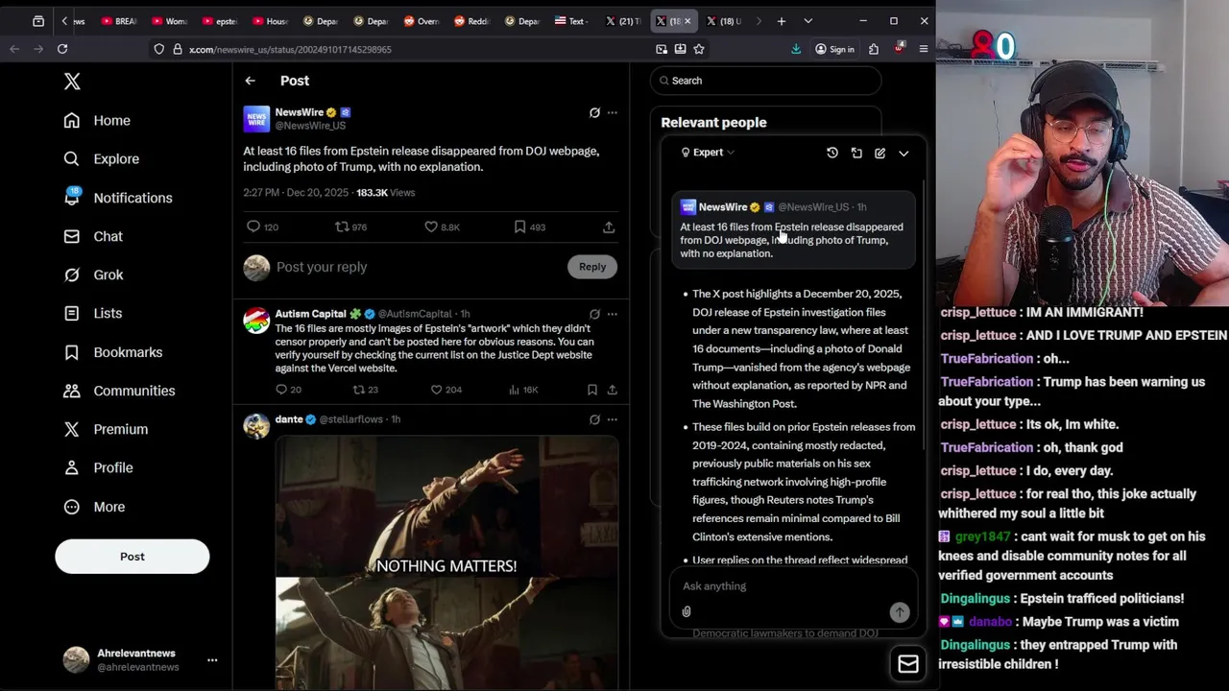Send the Grok message arrow
The width and height of the screenshot is (1229, 691).
899,611
